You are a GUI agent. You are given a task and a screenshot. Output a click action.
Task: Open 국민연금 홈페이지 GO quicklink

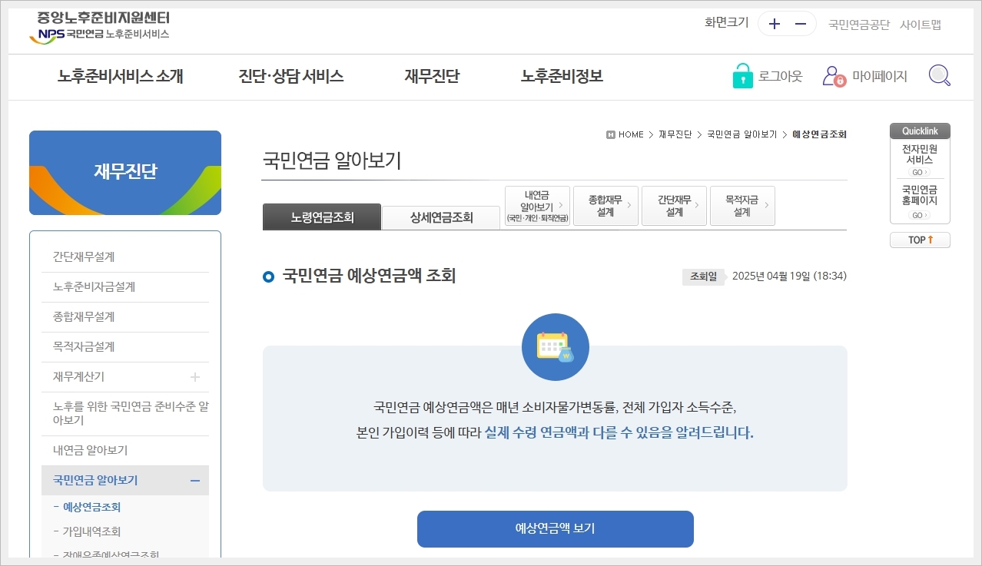pyautogui.click(x=920, y=215)
